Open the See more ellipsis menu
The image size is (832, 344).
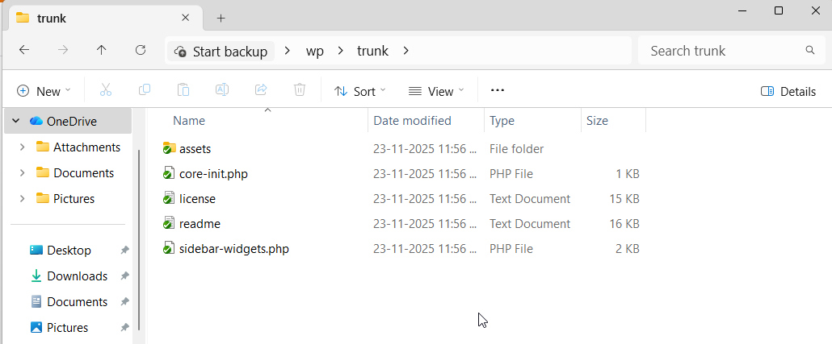point(498,91)
